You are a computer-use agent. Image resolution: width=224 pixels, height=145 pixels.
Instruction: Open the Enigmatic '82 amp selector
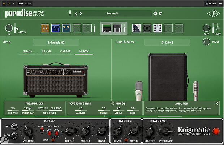click(x=56, y=43)
